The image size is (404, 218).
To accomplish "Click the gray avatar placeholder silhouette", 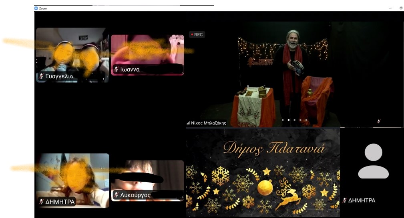I will [x=373, y=161].
